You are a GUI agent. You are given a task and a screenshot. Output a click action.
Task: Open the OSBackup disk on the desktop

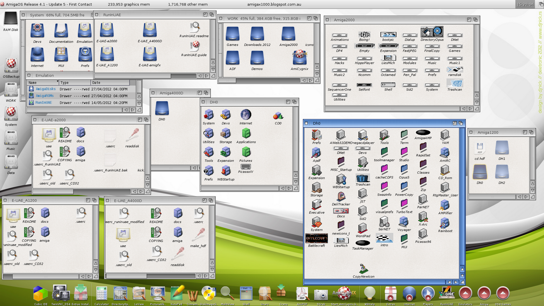pos(11,65)
